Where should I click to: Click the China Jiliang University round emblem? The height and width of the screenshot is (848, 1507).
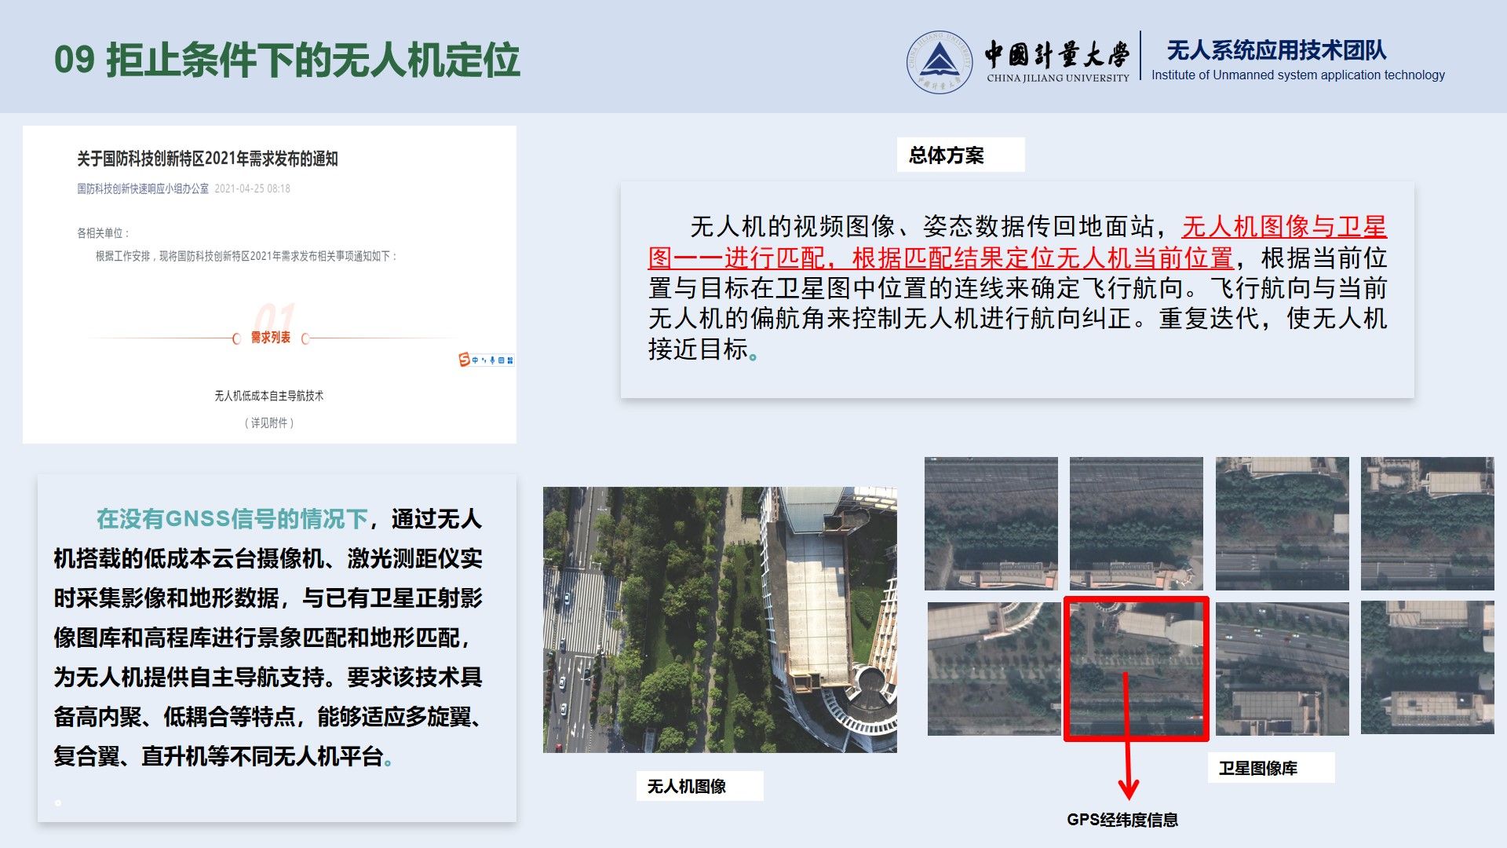pos(940,62)
